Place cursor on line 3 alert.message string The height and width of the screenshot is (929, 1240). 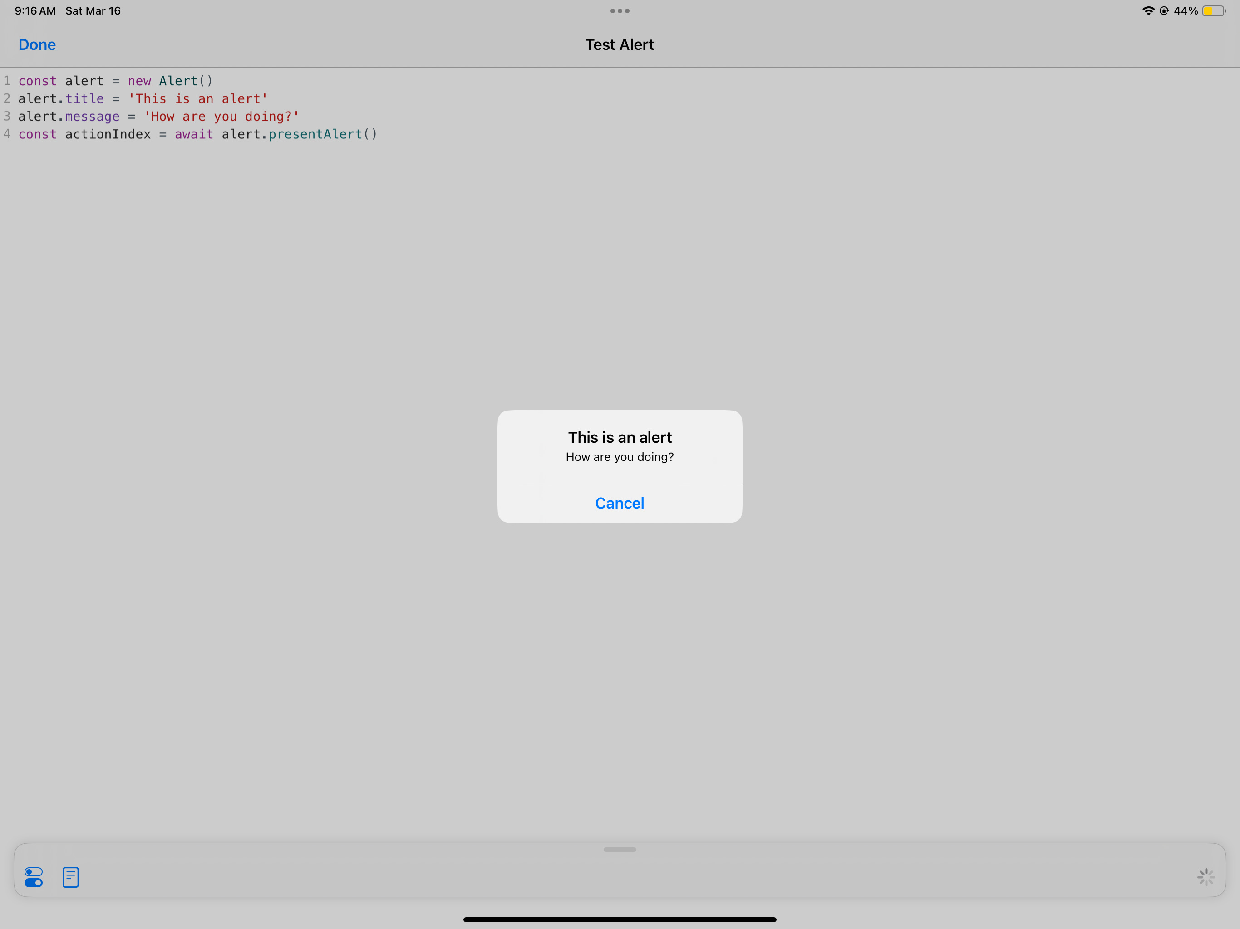click(221, 117)
